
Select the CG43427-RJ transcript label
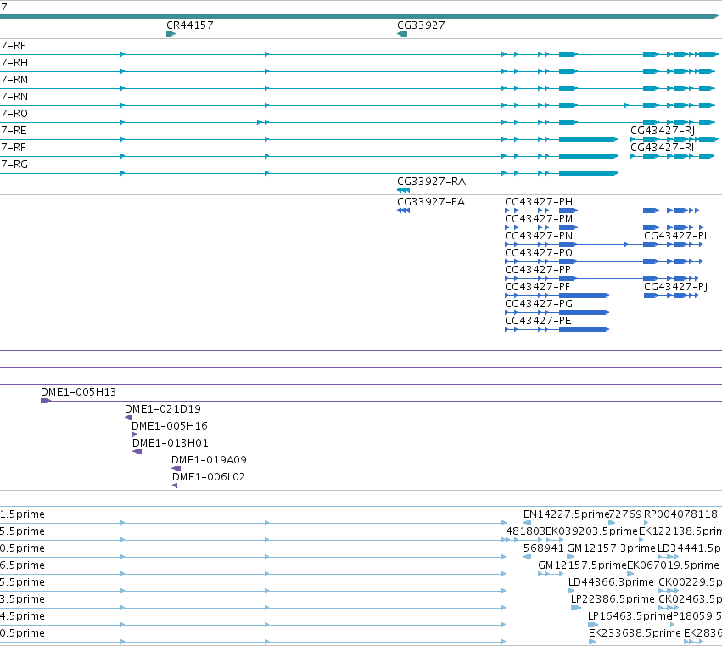click(662, 131)
